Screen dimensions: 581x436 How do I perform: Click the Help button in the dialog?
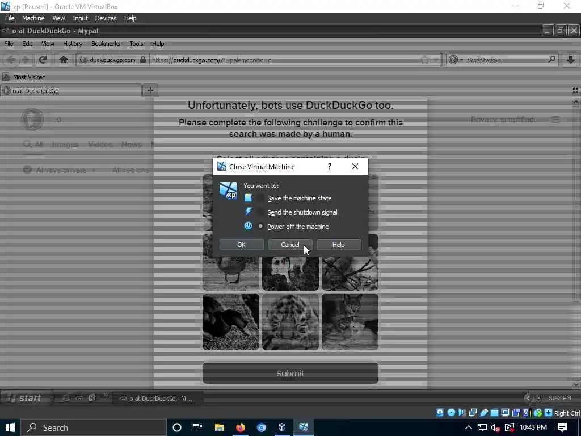[339, 245]
